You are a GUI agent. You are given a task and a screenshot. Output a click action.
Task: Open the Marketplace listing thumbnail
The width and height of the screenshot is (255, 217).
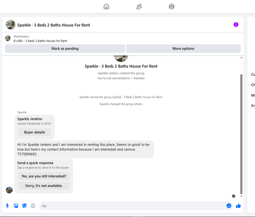pyautogui.click(x=8, y=38)
